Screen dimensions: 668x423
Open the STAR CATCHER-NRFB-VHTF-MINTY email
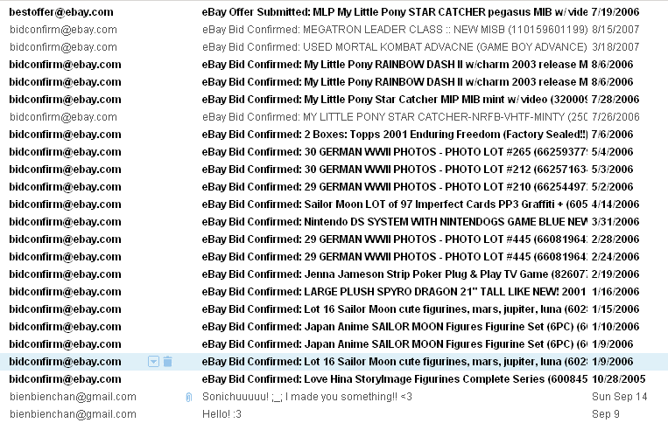point(395,117)
